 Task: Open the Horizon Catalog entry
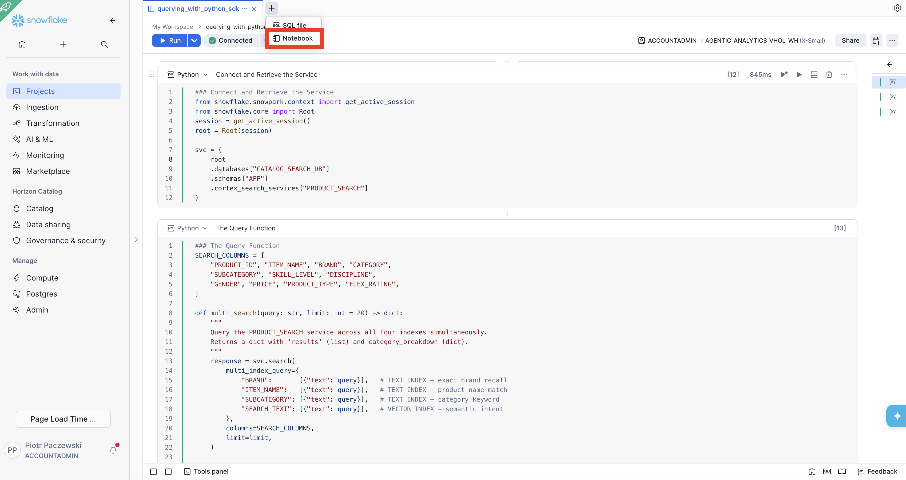63,209
